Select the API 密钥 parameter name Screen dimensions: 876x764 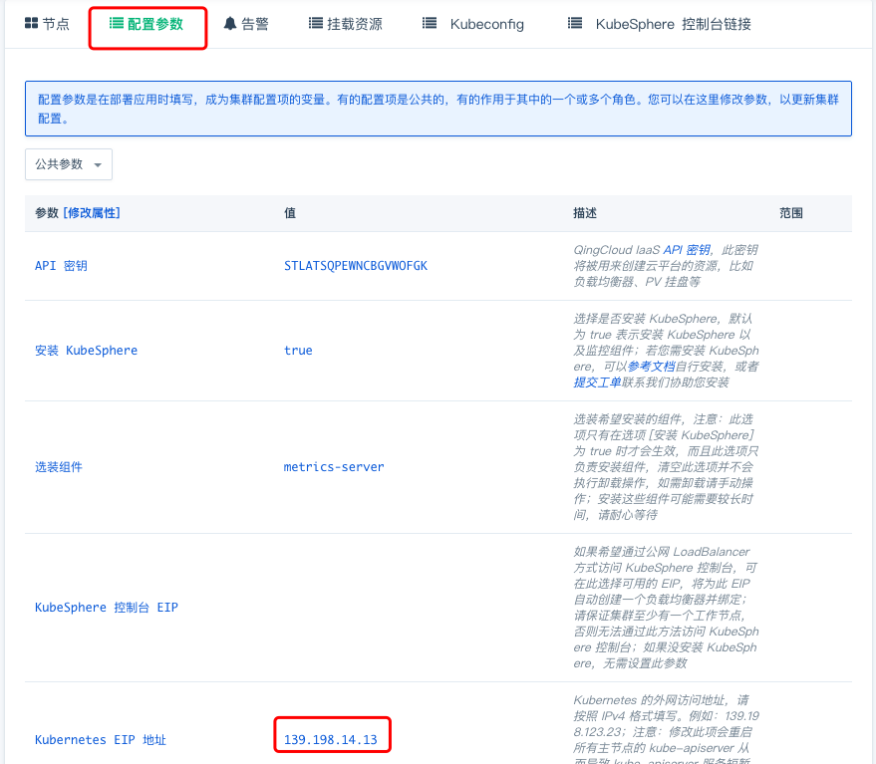[60, 266]
